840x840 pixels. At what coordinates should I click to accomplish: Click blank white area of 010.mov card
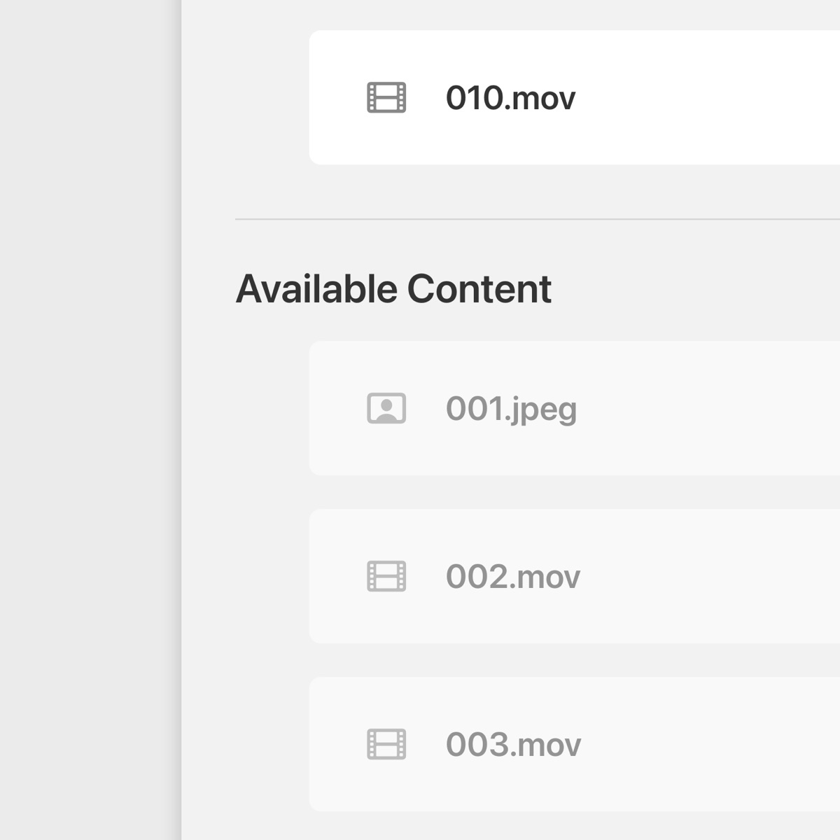[707, 97]
